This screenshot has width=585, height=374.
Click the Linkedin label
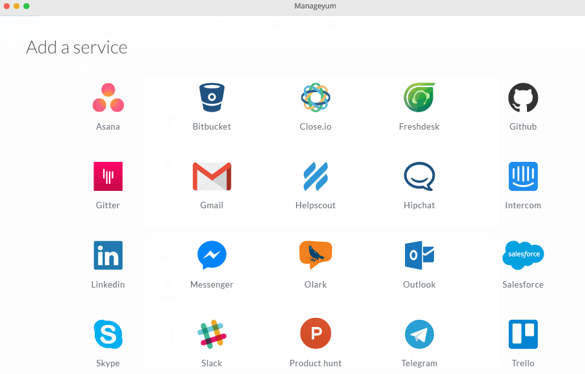pos(108,284)
